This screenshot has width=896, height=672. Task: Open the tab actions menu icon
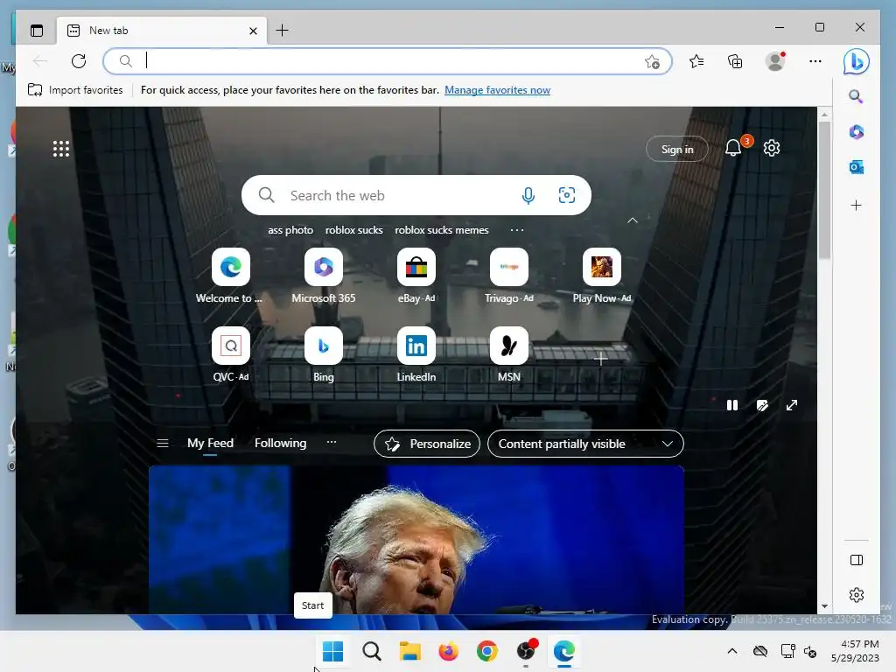pos(37,31)
